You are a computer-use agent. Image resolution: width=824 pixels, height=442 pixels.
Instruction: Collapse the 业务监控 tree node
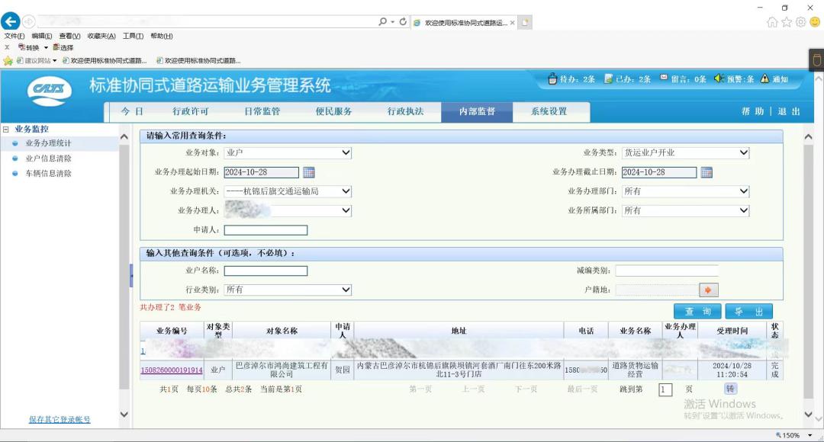click(x=6, y=130)
